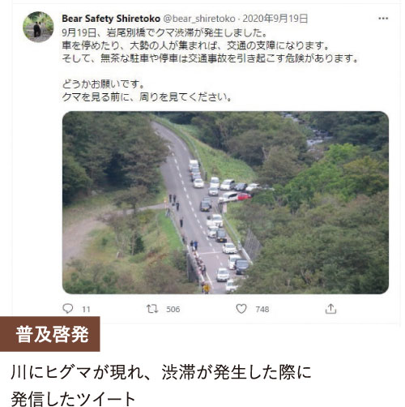Like the tweet with the heart icon
The width and height of the screenshot is (405, 407).
coord(241,309)
